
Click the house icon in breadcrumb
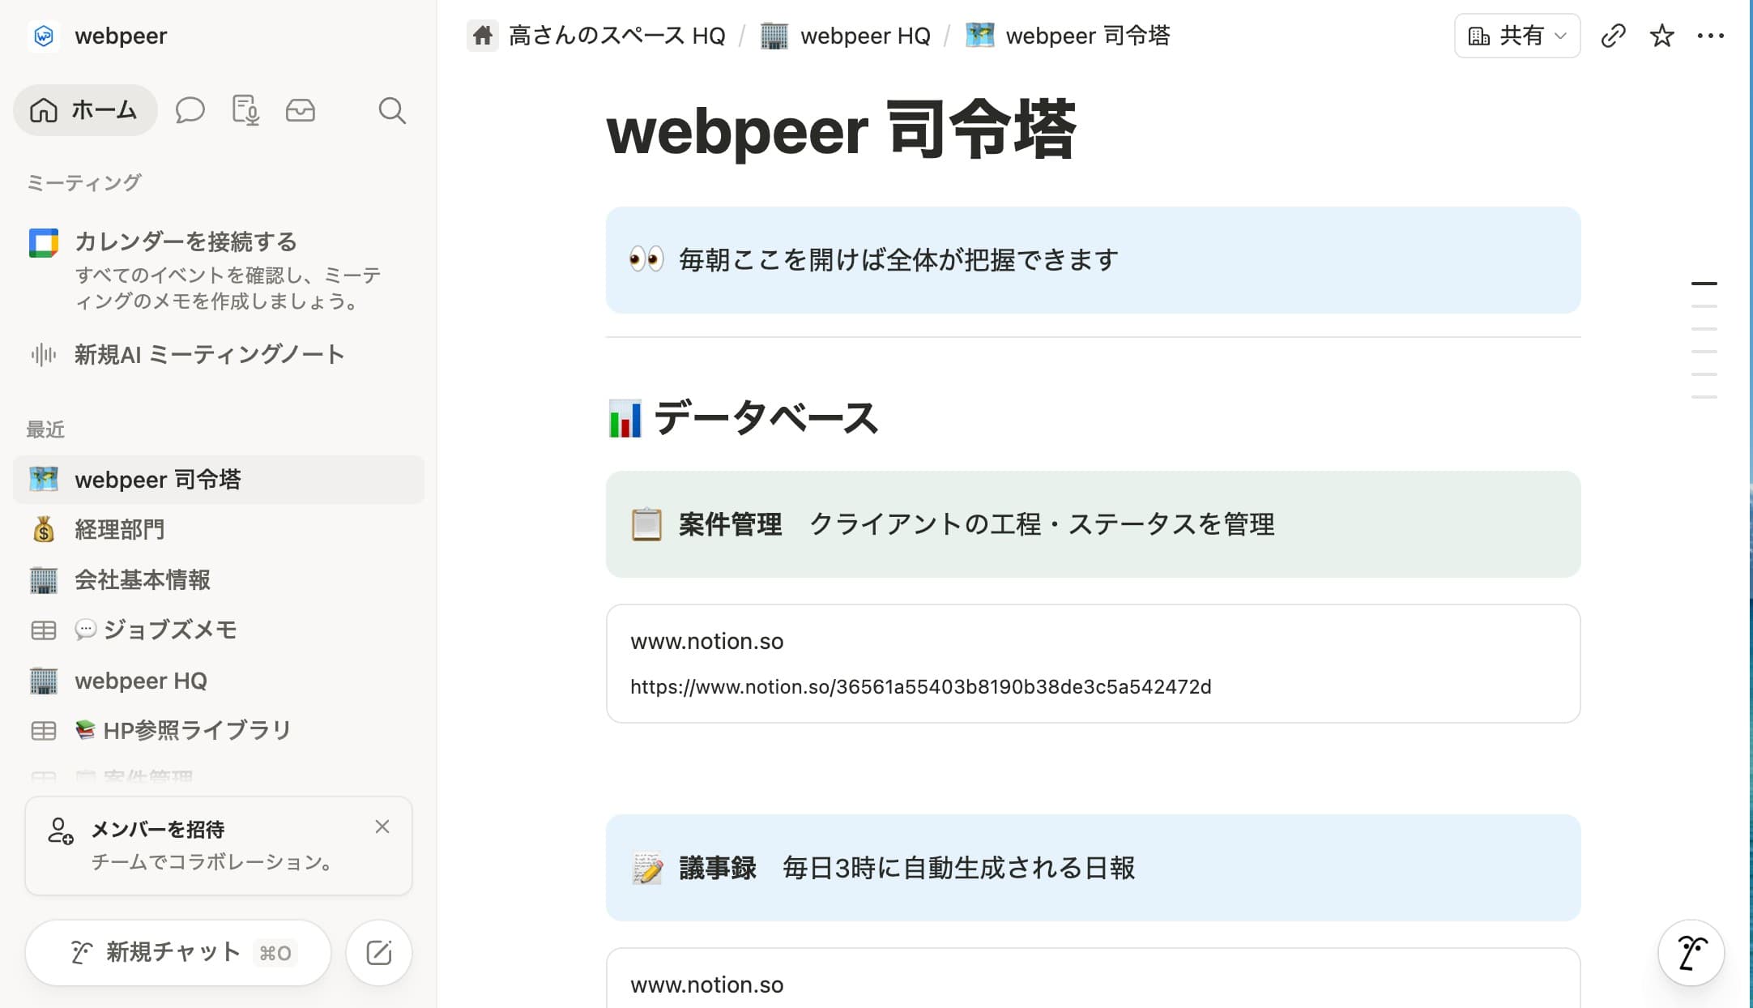pyautogui.click(x=483, y=36)
